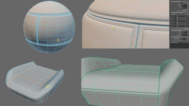This screenshot has width=189, height=106.
Task: Collapse the Seam Lines settings section
Action: (x=172, y=1)
